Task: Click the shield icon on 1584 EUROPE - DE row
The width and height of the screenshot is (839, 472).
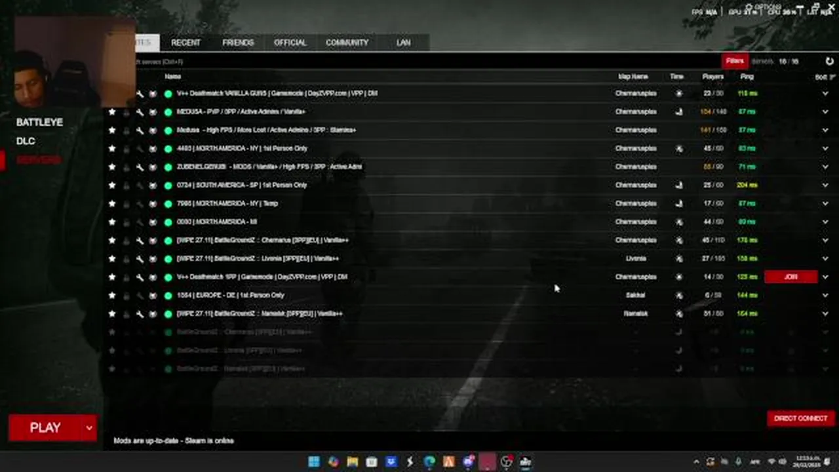Action: point(153,296)
